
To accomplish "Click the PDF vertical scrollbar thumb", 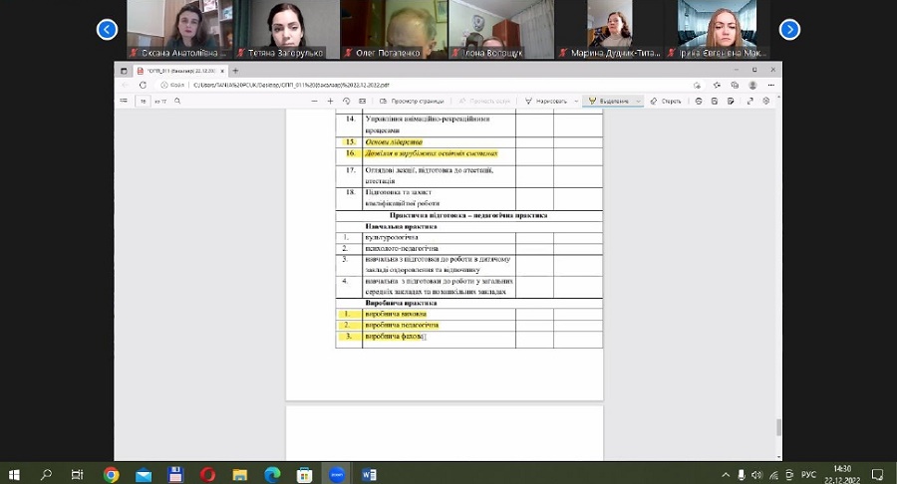I will tap(778, 426).
